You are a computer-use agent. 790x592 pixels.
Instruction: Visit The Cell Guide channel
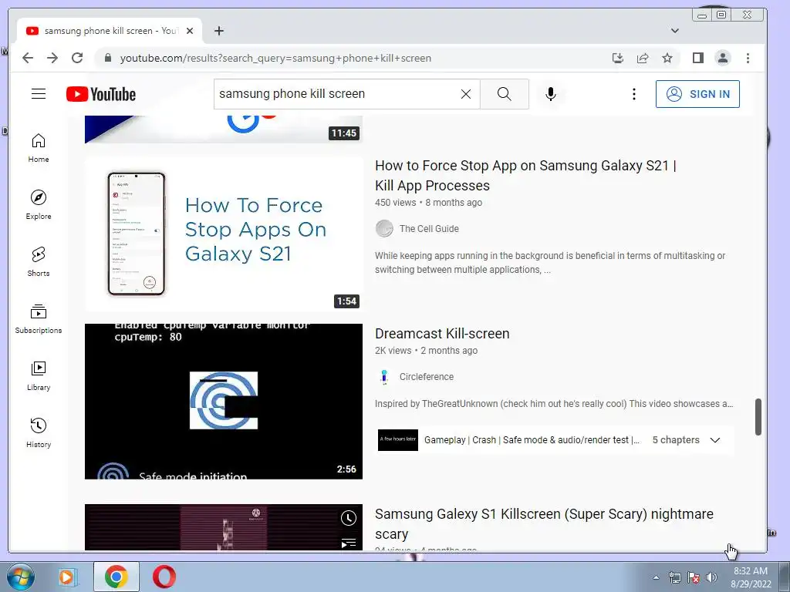429,228
